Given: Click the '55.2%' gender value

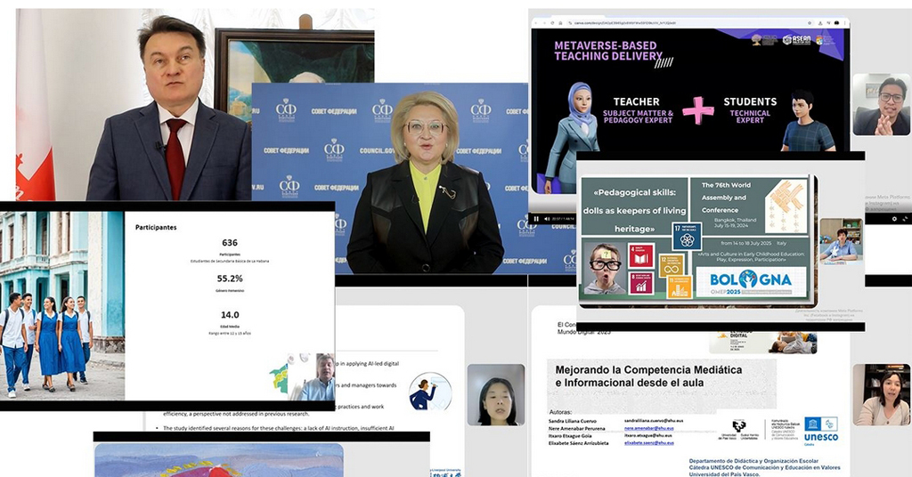Looking at the screenshot, I should [230, 279].
